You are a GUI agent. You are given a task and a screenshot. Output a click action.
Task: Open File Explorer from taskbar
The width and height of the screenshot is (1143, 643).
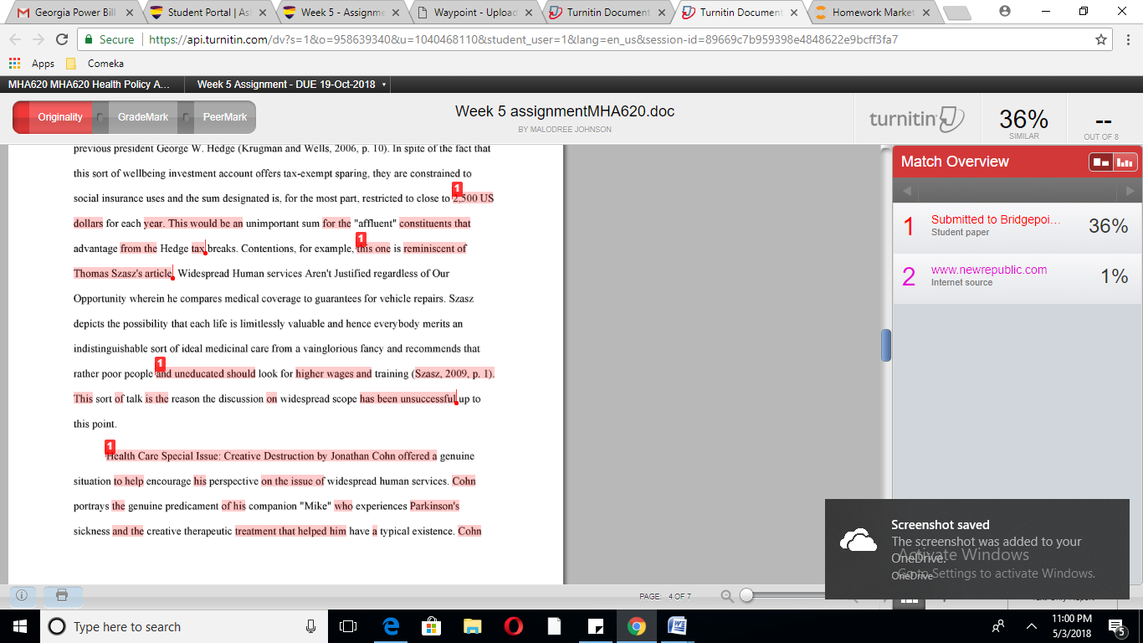click(x=472, y=626)
